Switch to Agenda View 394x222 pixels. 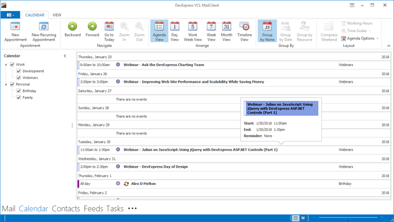coord(159,31)
